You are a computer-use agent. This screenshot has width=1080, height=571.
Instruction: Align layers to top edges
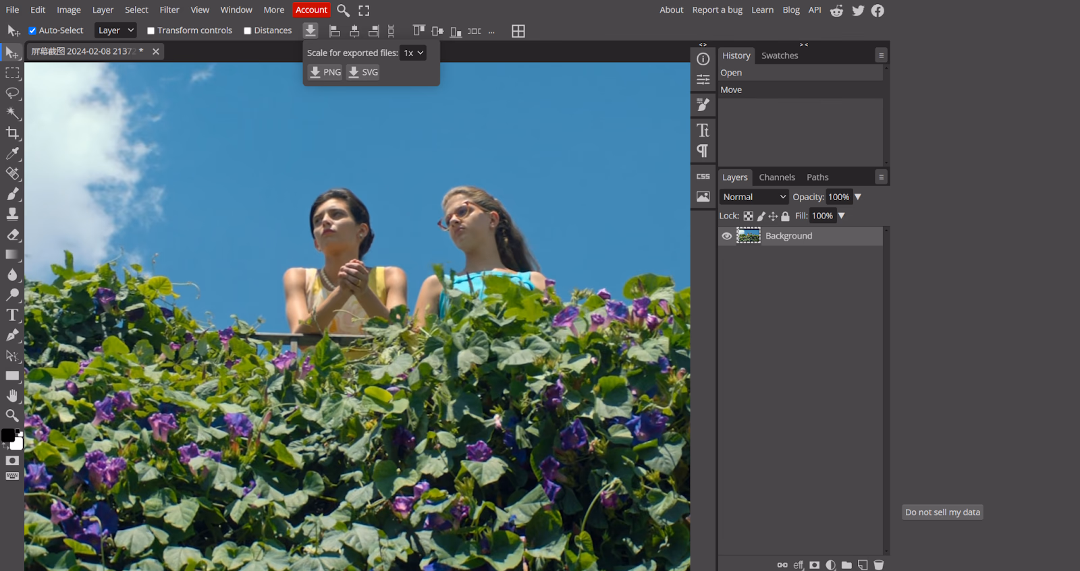pos(418,31)
